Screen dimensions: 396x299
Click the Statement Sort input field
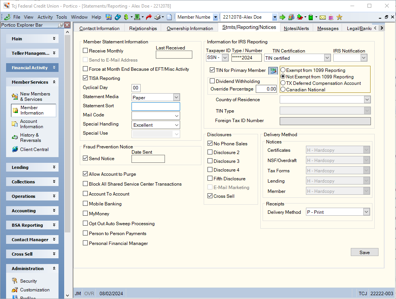[155, 107]
